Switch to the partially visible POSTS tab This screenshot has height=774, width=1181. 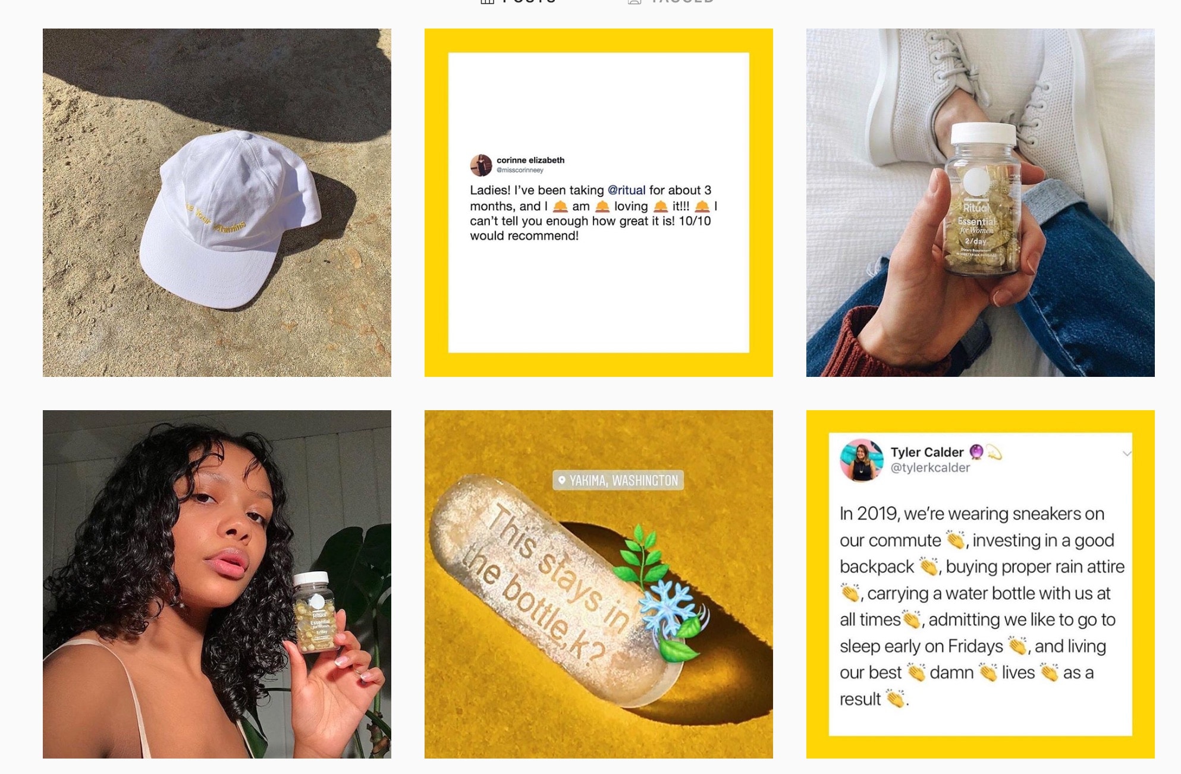coord(529,2)
